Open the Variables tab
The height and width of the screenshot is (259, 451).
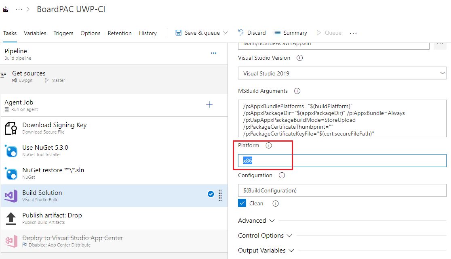click(35, 33)
